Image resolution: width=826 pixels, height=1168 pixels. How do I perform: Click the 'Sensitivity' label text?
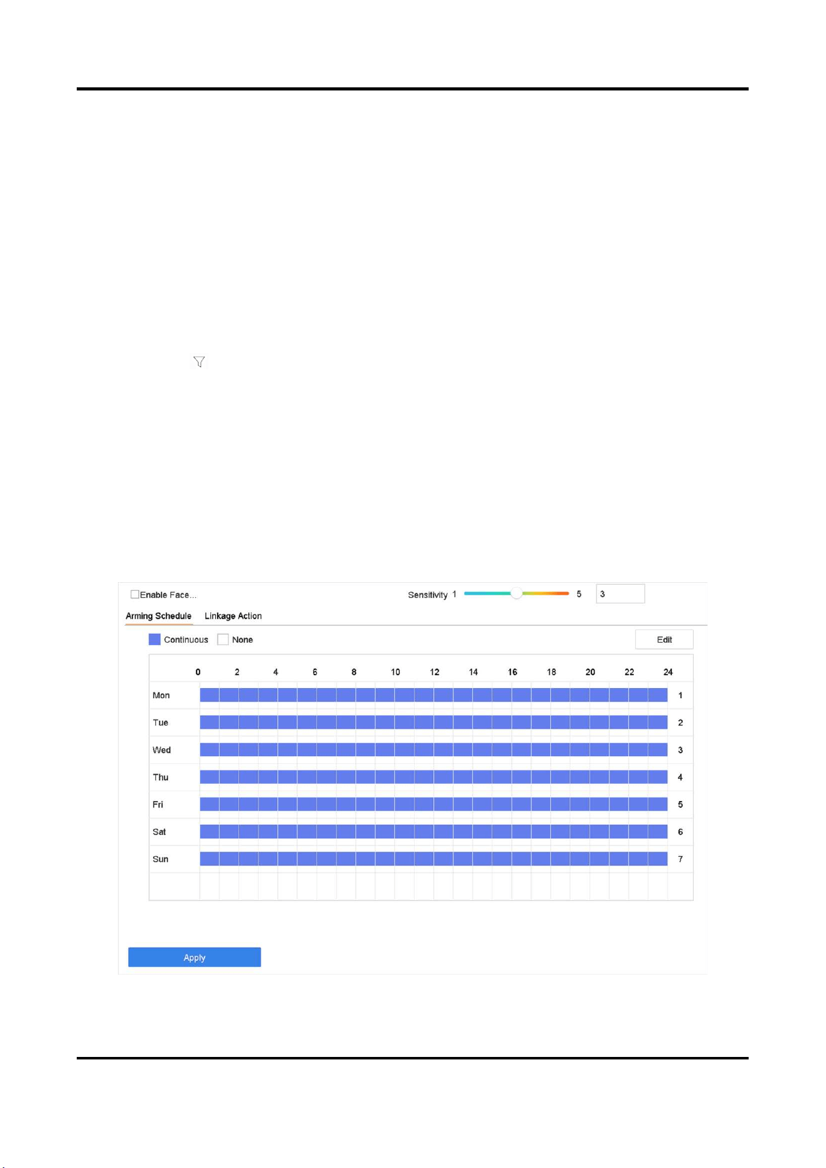(428, 595)
